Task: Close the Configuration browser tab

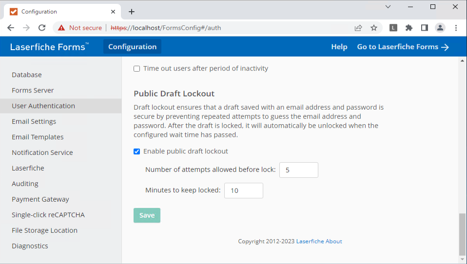Action: [113, 12]
